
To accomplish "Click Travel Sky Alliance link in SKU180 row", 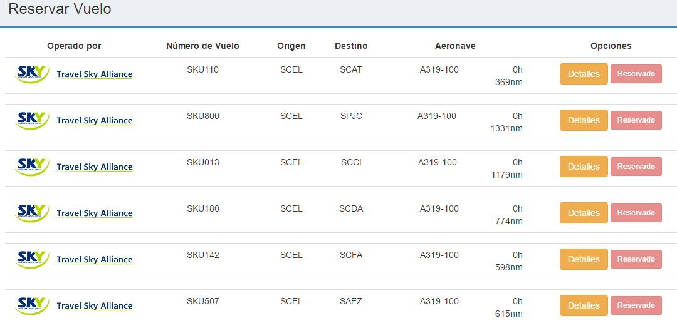I will [x=95, y=213].
